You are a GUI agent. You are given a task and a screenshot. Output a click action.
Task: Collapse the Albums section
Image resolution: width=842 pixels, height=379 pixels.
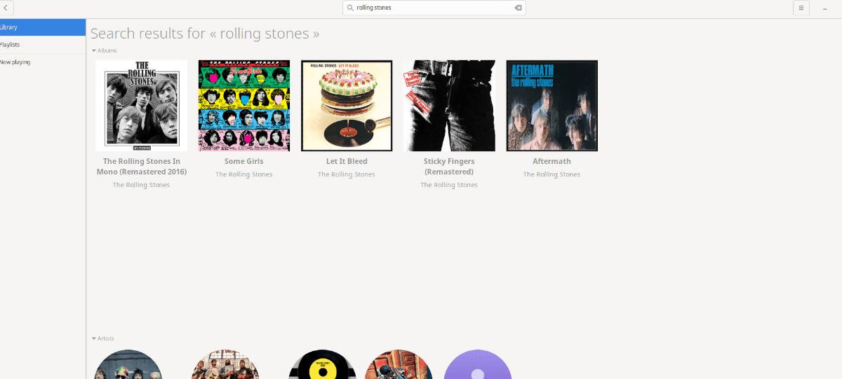(x=105, y=50)
